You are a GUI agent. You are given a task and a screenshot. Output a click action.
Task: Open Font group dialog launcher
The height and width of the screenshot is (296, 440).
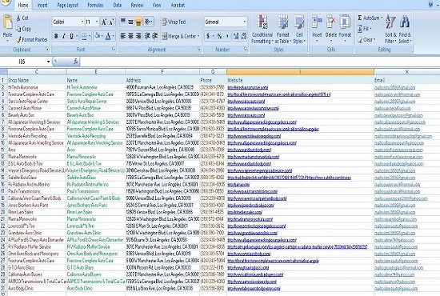[114, 49]
